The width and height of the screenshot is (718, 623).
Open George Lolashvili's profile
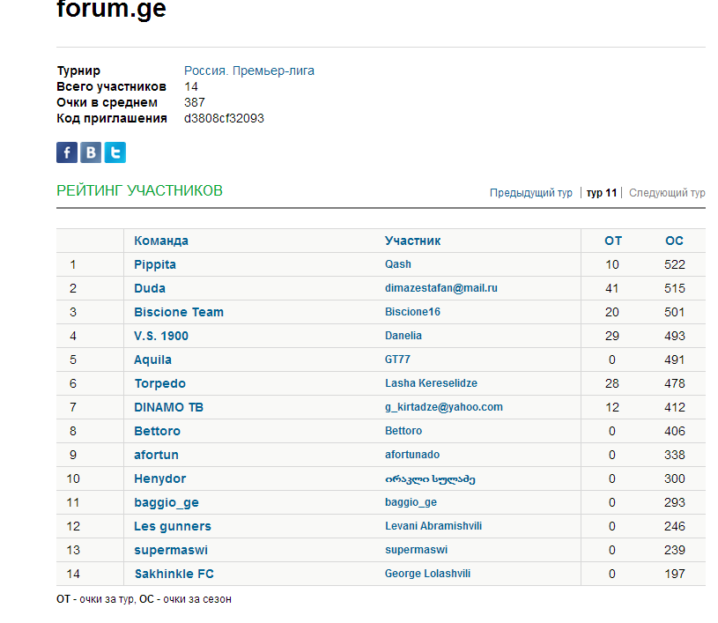pos(427,574)
